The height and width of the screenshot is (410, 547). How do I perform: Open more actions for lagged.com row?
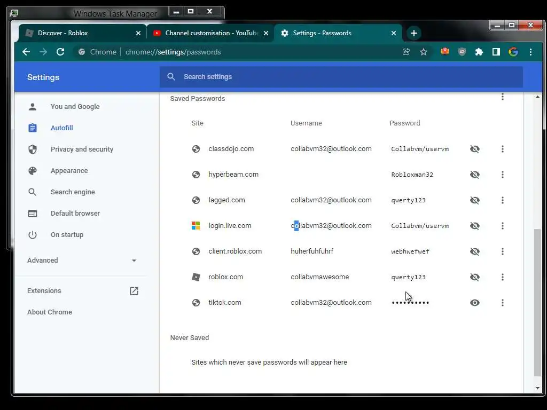click(x=502, y=200)
